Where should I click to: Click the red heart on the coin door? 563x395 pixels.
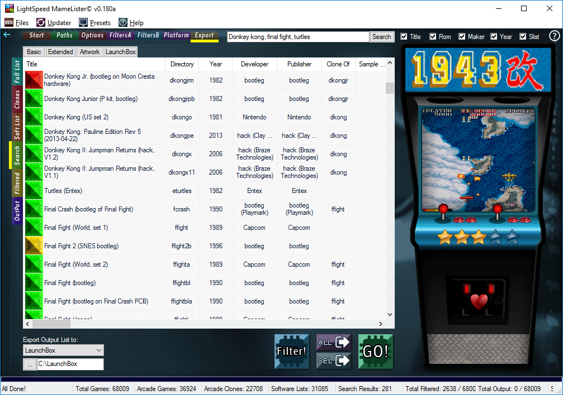[x=479, y=301]
